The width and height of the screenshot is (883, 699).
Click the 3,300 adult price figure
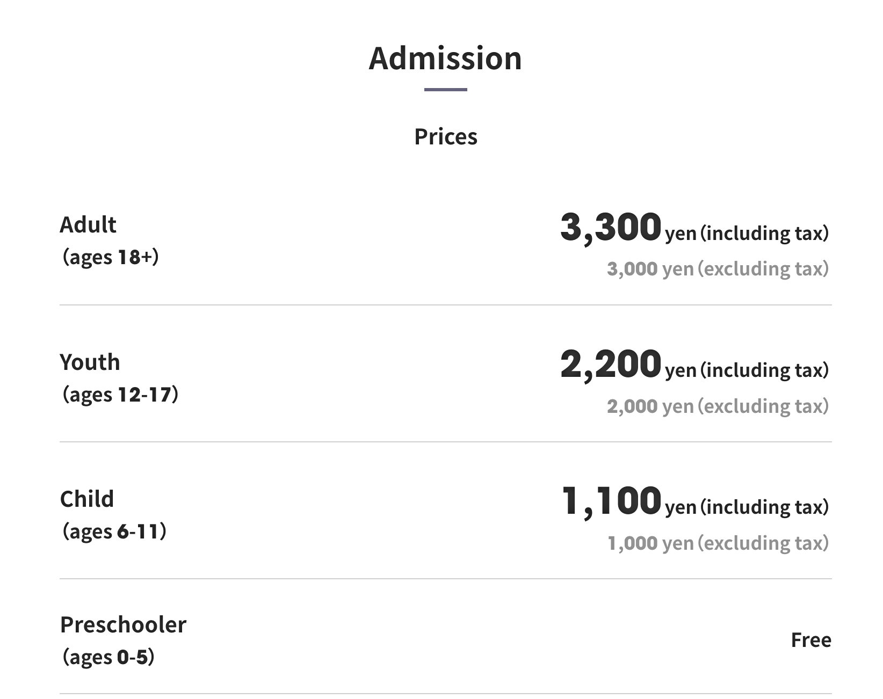610,227
